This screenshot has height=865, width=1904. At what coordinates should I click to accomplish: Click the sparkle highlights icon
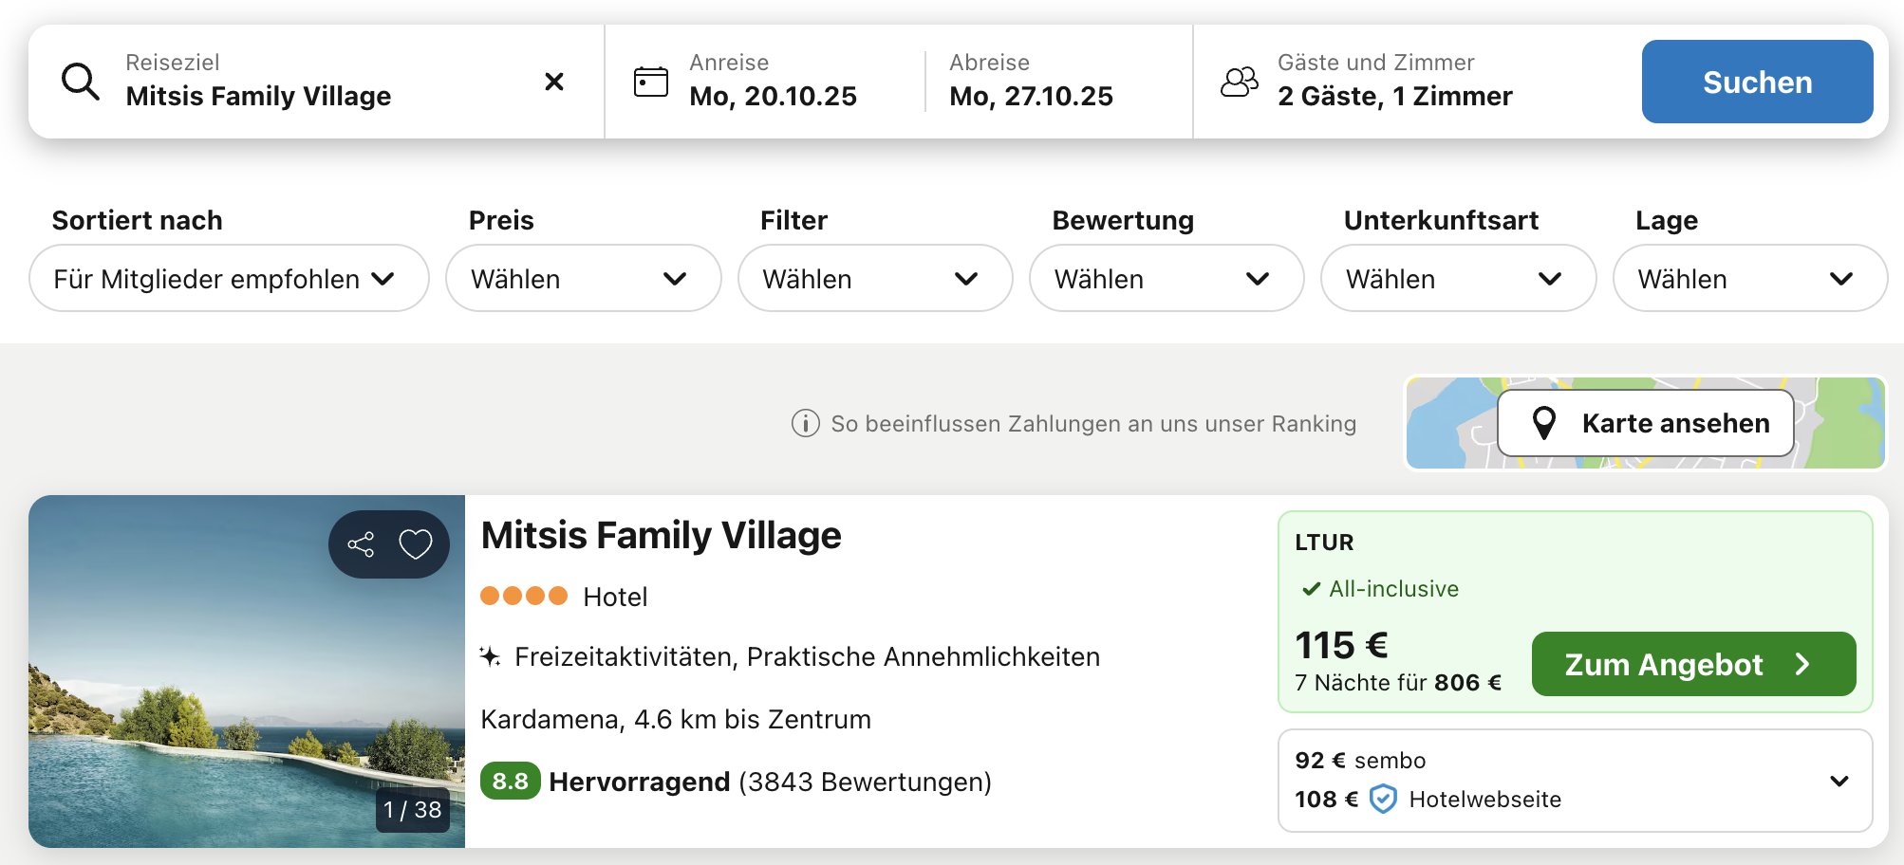tap(490, 656)
